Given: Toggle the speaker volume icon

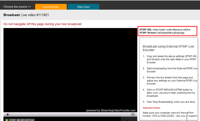Looking at the screenshot, I should [x=133, y=114].
